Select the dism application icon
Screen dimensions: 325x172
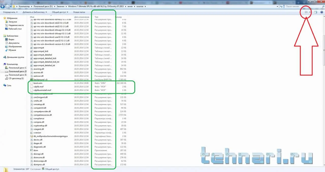point(31,150)
